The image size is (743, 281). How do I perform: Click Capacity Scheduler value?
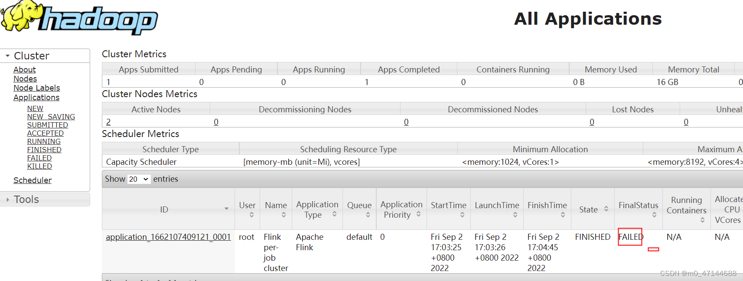tap(141, 162)
